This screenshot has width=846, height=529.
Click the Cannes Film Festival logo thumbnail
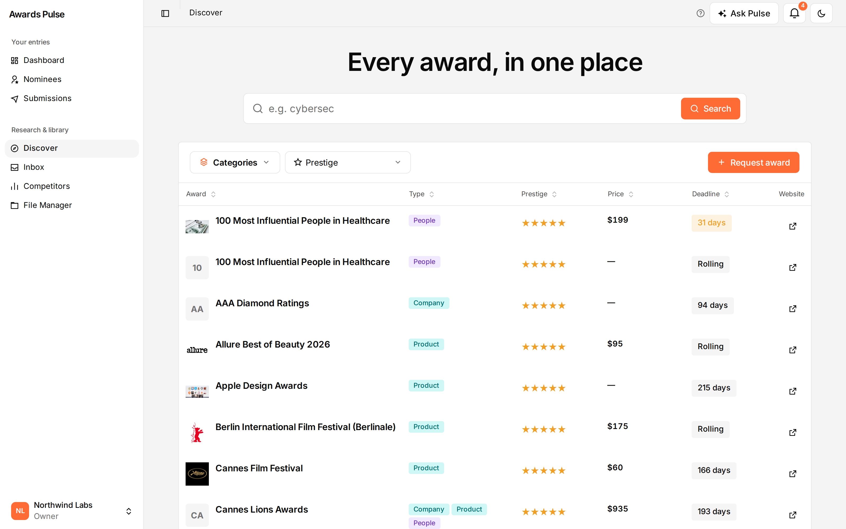(197, 474)
